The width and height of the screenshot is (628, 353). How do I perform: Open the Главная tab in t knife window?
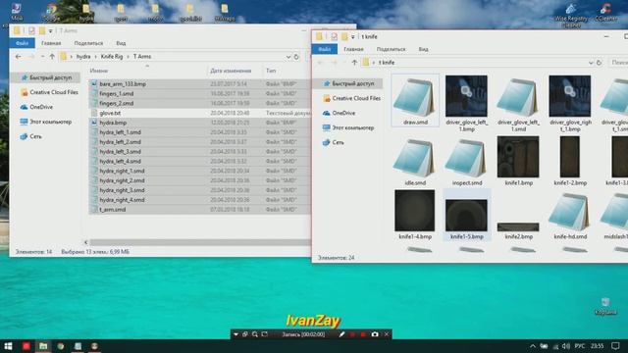(353, 49)
